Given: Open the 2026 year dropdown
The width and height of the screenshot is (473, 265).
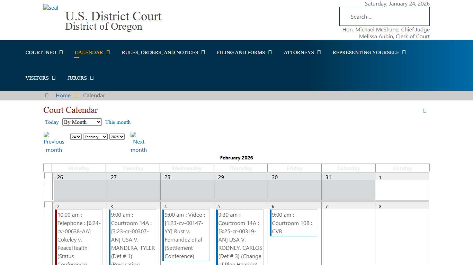Looking at the screenshot, I should pos(117,137).
